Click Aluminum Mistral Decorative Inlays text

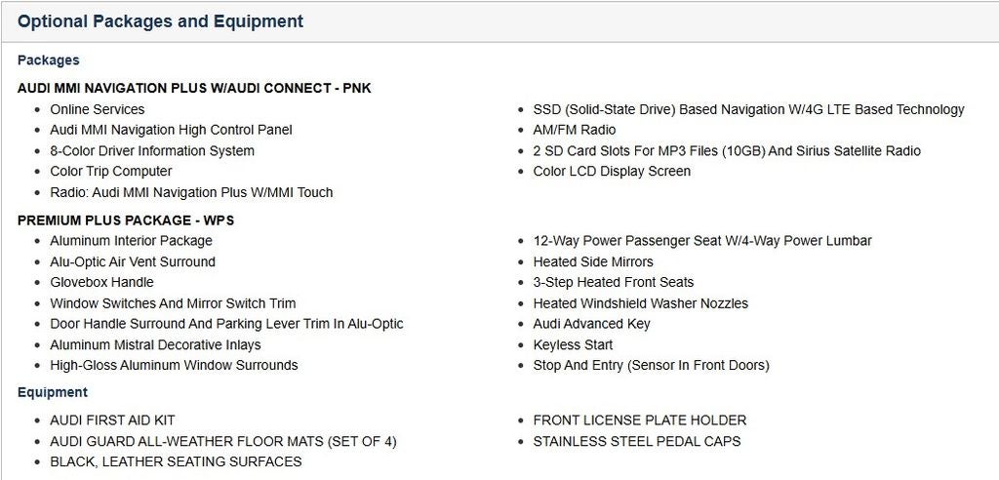point(155,345)
